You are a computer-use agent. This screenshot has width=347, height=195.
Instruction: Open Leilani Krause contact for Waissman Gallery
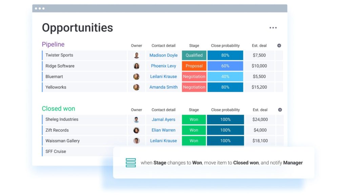[163, 140]
